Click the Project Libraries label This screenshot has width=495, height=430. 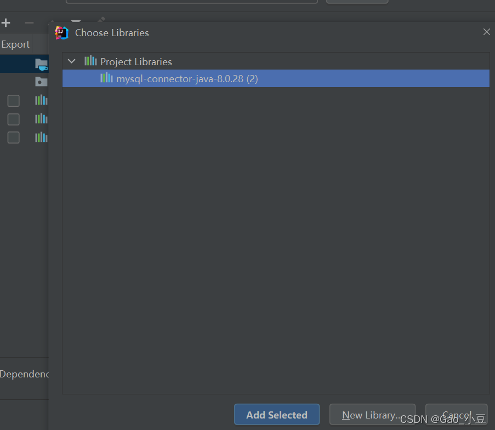[136, 62]
